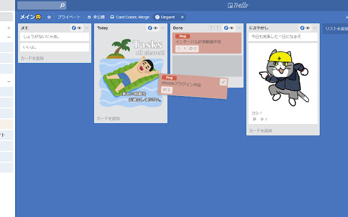
Task: Toggle watch eye on メモ list
Action: point(79,28)
